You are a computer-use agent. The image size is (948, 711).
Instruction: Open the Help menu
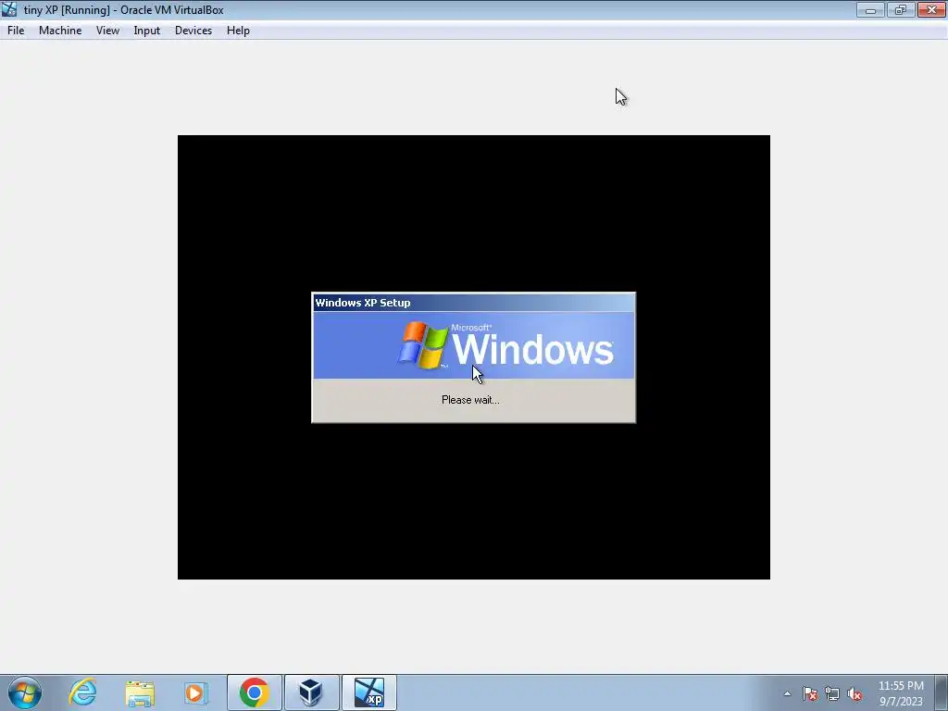[x=238, y=31]
